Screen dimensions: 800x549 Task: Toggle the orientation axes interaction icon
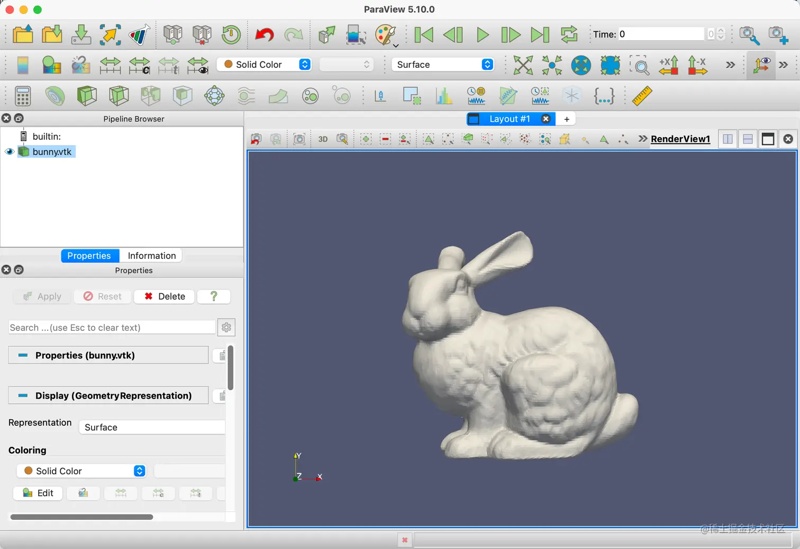(x=761, y=65)
